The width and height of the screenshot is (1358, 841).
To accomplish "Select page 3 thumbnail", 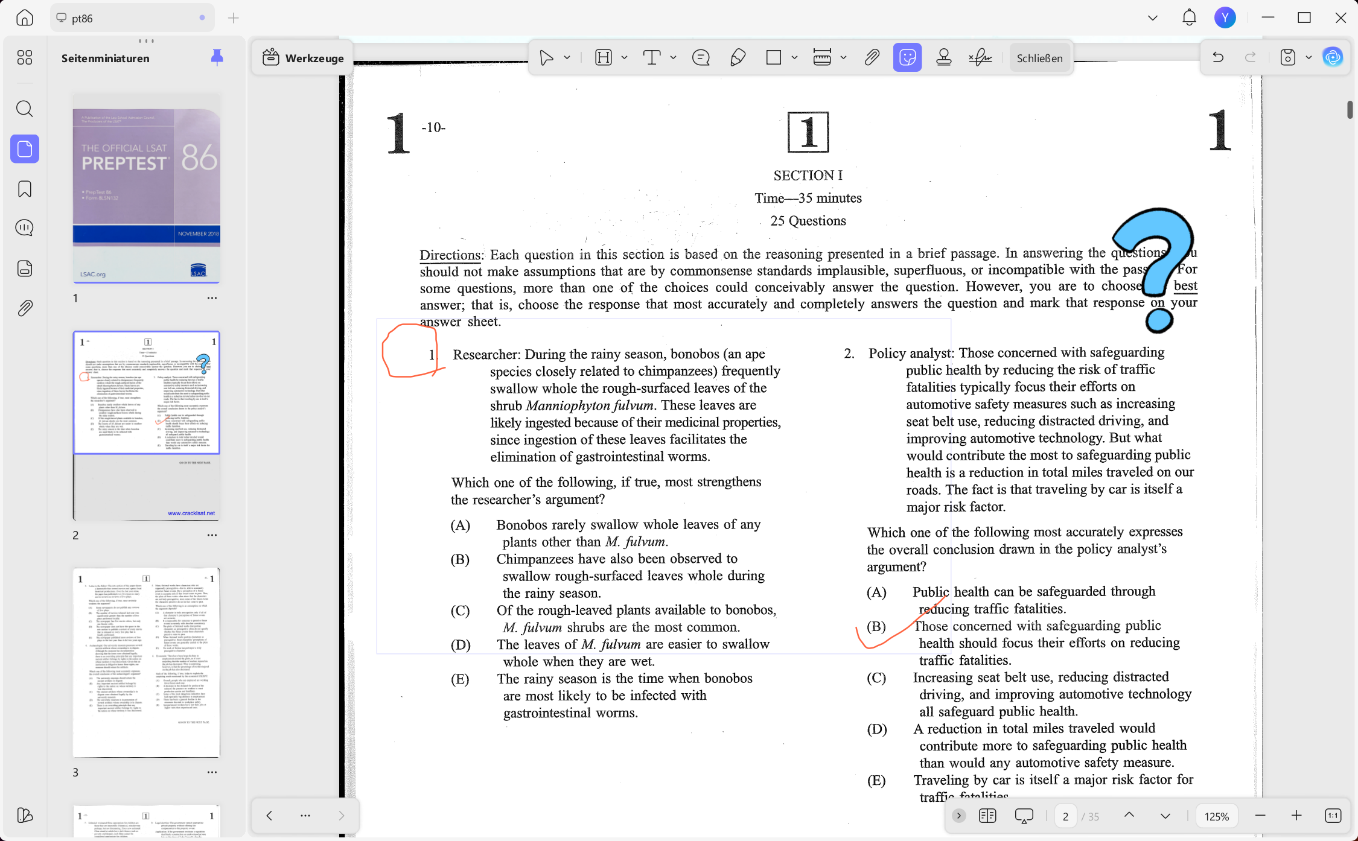I will click(147, 662).
